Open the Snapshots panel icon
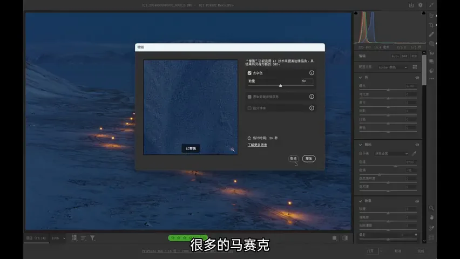 (431, 62)
